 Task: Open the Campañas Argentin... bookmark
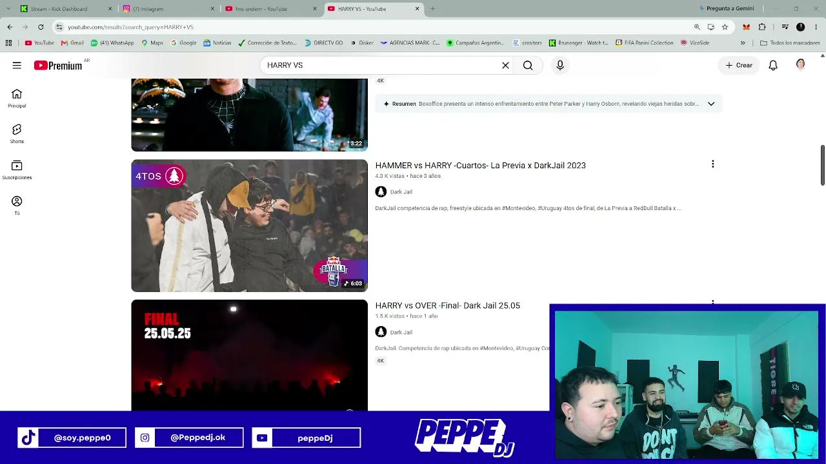pyautogui.click(x=475, y=43)
